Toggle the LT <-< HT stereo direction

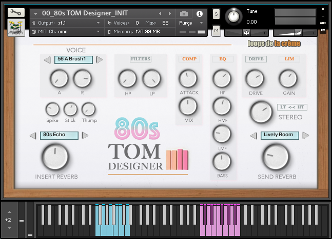292,107
